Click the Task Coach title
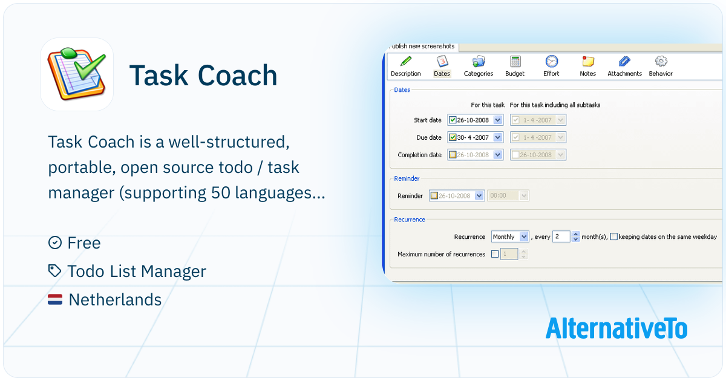 pyautogui.click(x=203, y=76)
